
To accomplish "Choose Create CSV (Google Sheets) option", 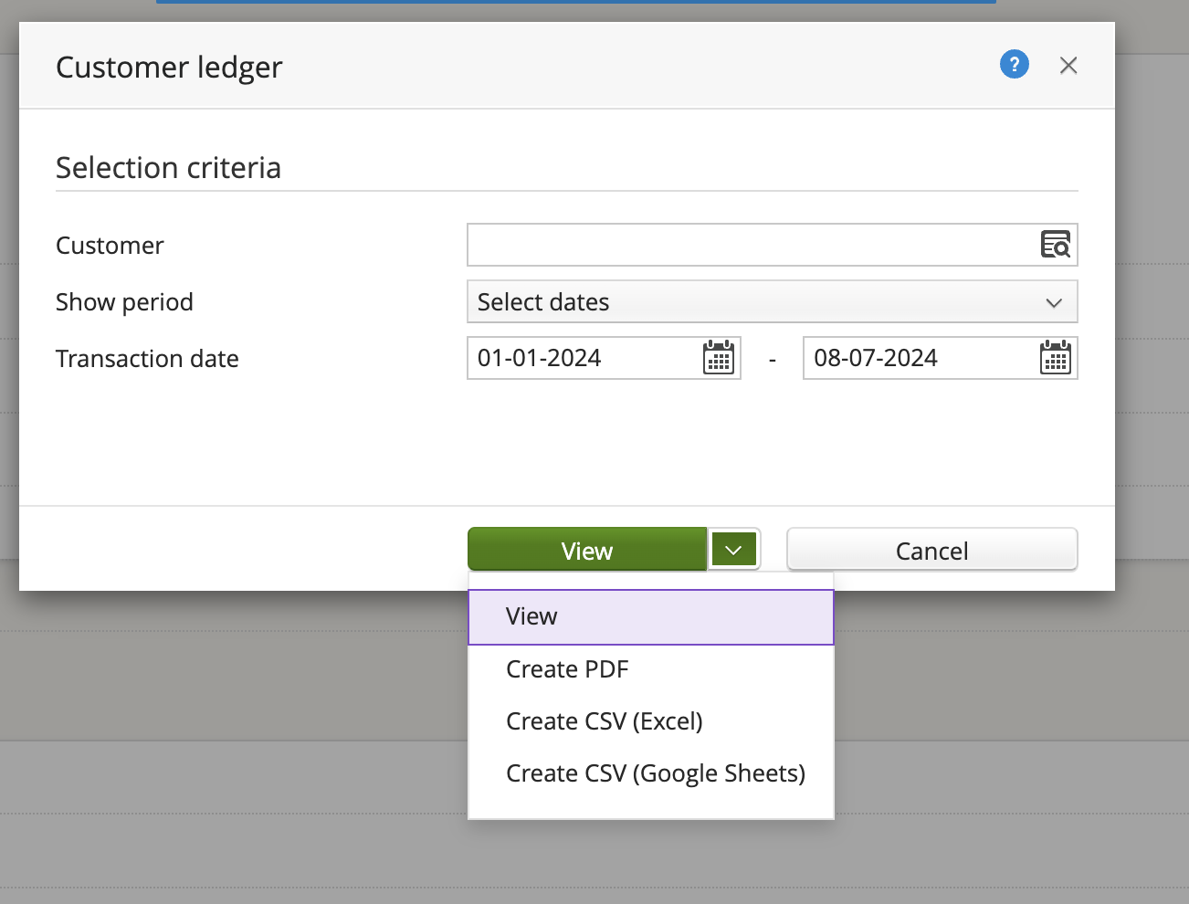I will pyautogui.click(x=655, y=773).
